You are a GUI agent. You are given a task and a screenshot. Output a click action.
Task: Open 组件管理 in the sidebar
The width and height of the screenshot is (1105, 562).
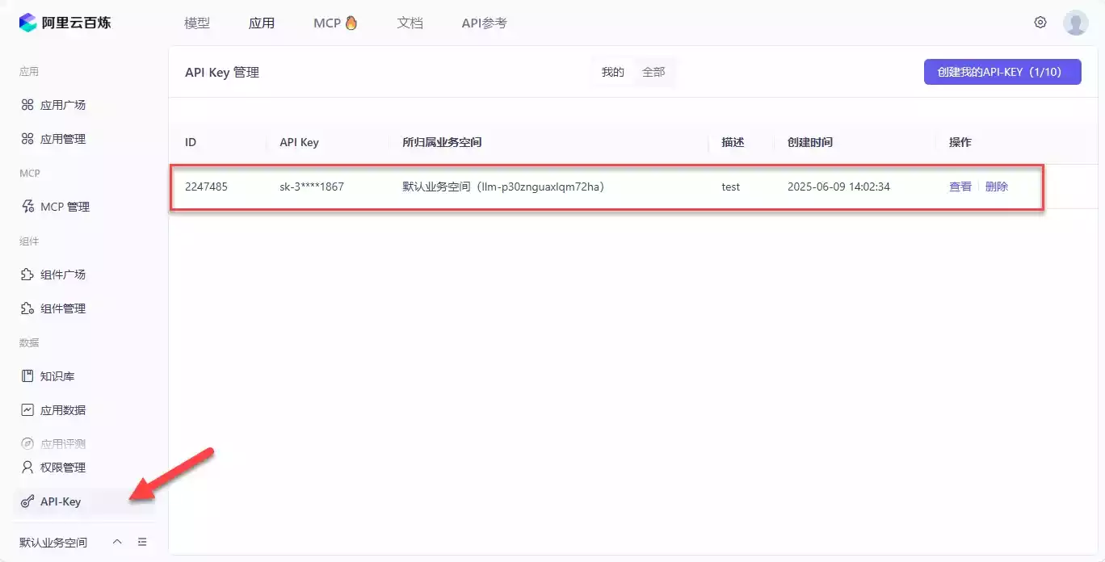pos(63,308)
